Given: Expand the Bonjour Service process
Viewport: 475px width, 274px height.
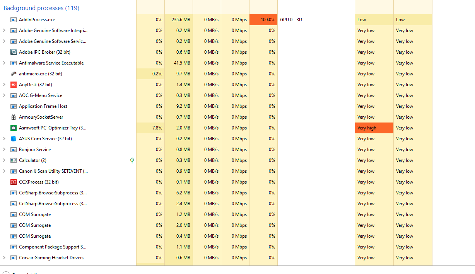Looking at the screenshot, I should pyautogui.click(x=4, y=150).
